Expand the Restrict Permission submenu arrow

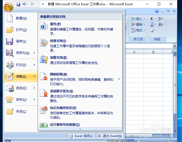coord(119,79)
